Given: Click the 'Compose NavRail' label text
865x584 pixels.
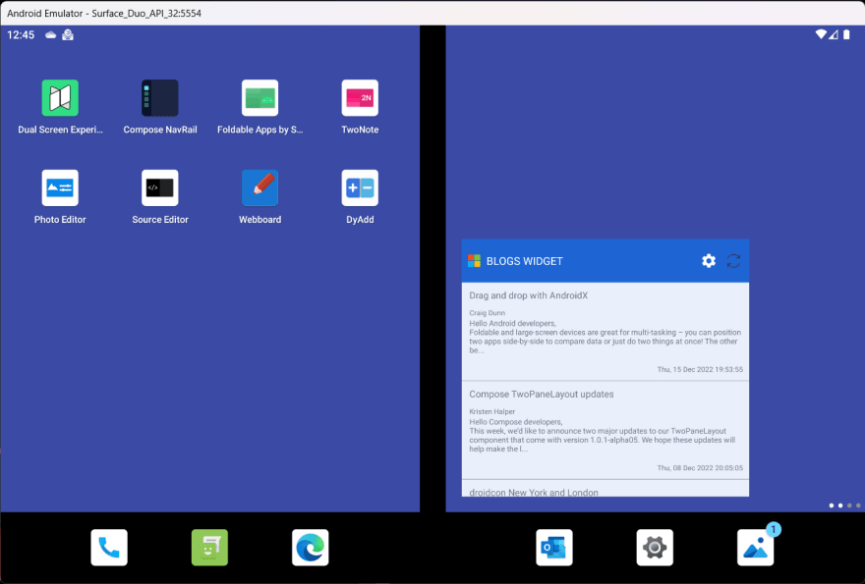Looking at the screenshot, I should click(160, 130).
